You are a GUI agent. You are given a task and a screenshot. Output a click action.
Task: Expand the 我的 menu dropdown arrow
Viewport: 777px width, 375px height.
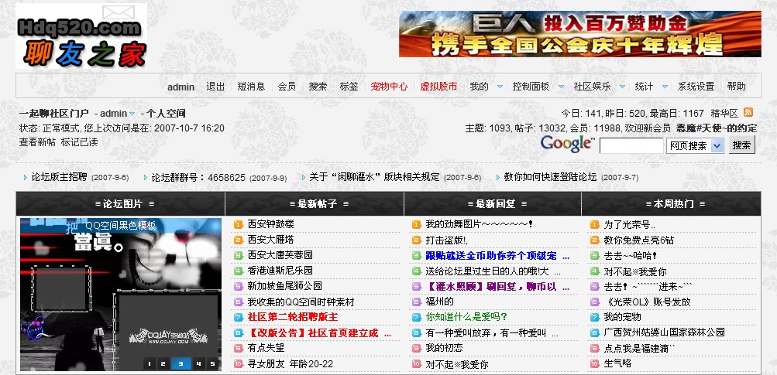(x=500, y=87)
